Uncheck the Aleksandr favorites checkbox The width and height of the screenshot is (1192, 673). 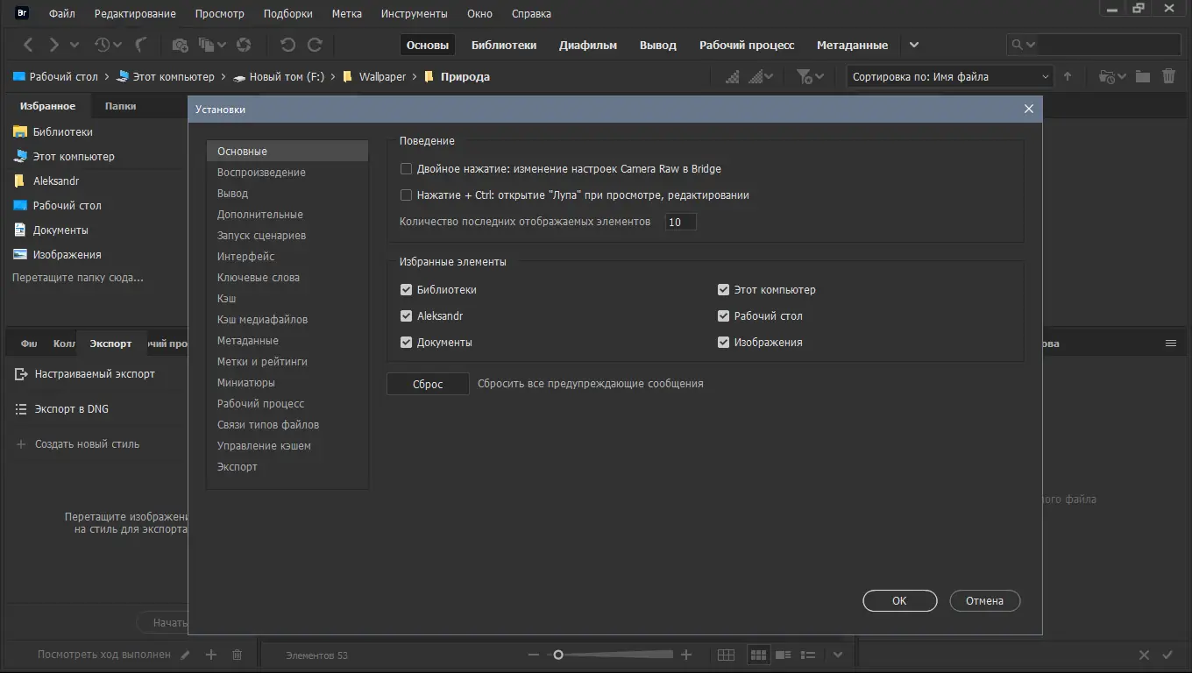click(406, 316)
